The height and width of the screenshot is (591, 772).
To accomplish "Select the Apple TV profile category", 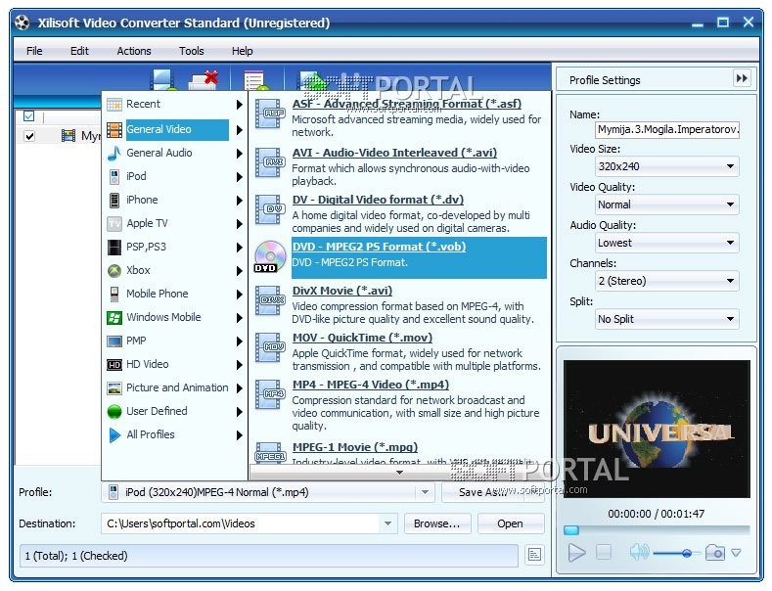I will [175, 224].
